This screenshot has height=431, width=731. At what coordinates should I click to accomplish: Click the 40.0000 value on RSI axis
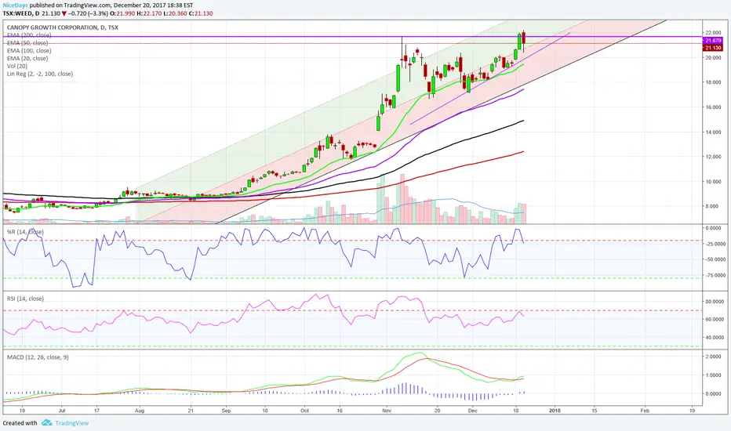coord(715,337)
